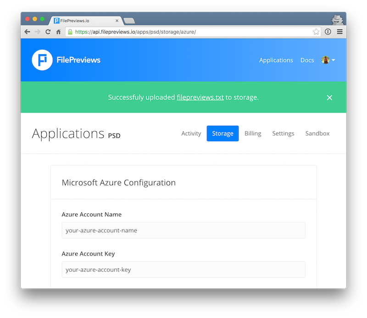This screenshot has width=367, height=318.
Task: Click the Azure Account Key label
Action: point(88,254)
